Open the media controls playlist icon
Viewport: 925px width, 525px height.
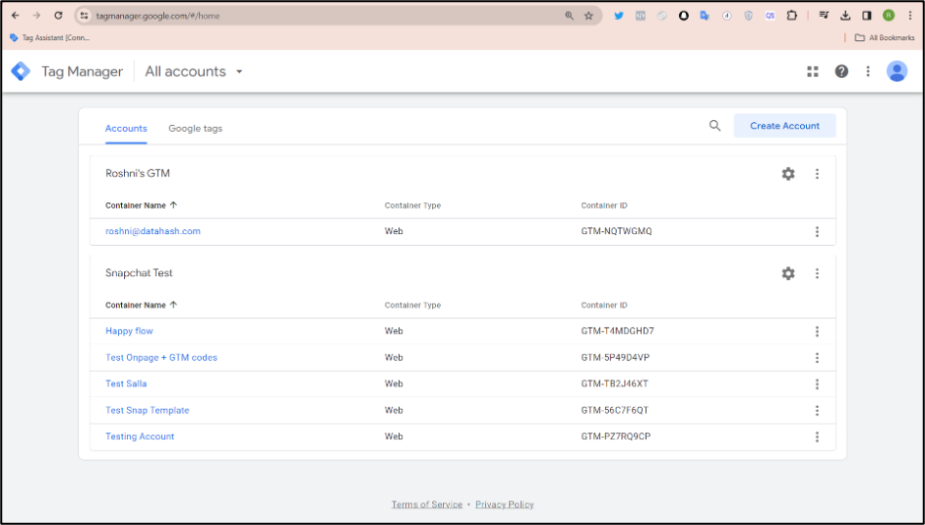(x=824, y=16)
